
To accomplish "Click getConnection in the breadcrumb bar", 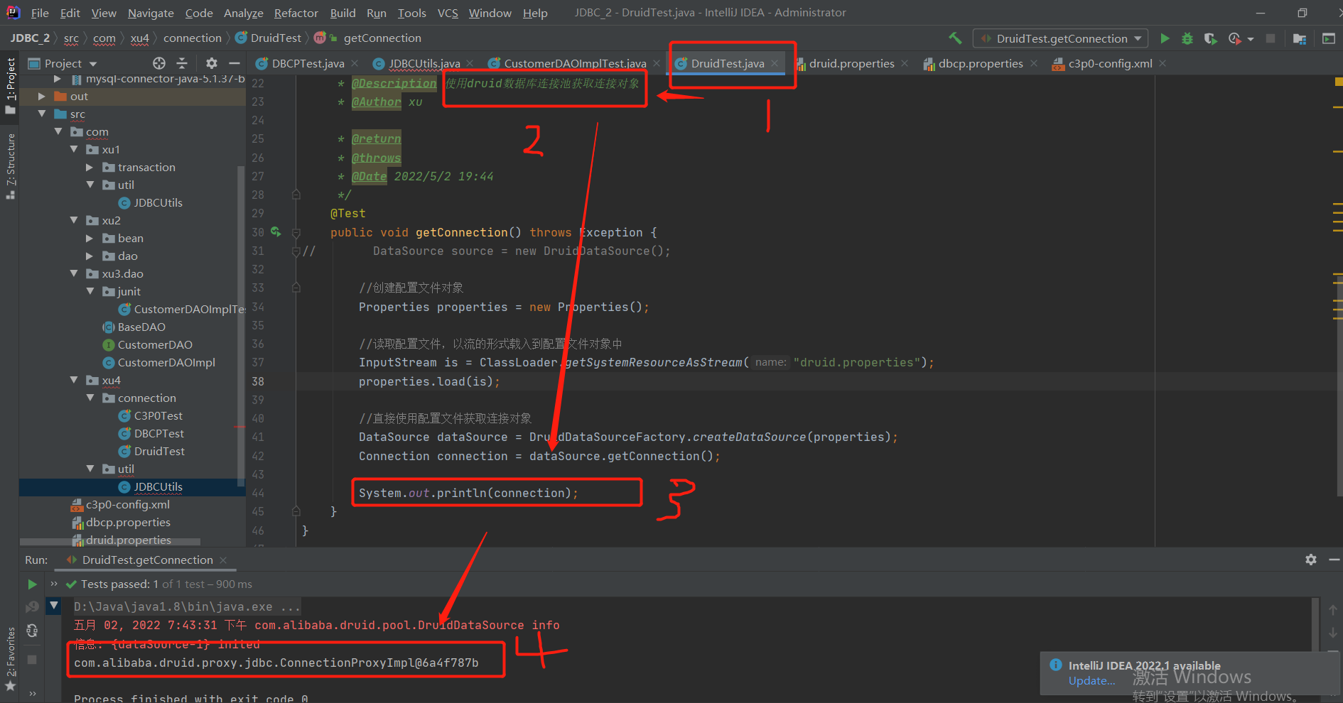I will pyautogui.click(x=382, y=38).
